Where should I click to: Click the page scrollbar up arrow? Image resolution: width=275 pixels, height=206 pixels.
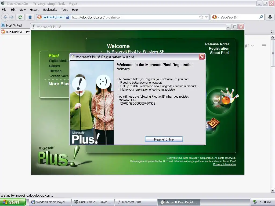tap(273, 37)
